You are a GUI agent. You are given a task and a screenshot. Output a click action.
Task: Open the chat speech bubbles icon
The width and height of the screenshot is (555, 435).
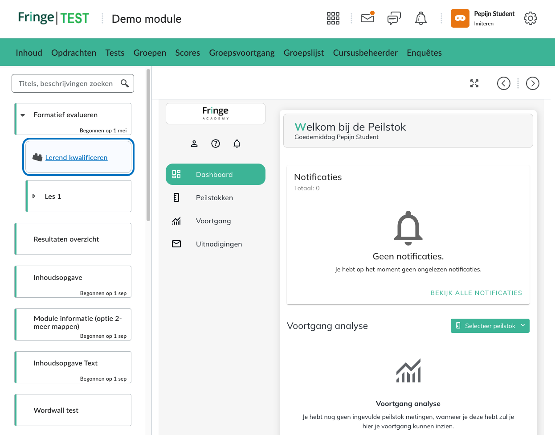click(x=394, y=18)
